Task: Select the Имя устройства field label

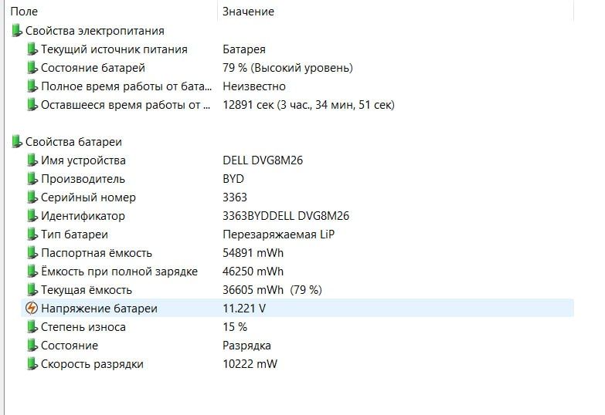Action: pos(83,160)
